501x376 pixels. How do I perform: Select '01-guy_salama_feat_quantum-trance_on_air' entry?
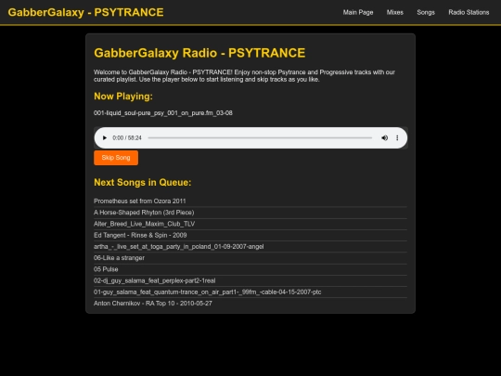point(250,292)
